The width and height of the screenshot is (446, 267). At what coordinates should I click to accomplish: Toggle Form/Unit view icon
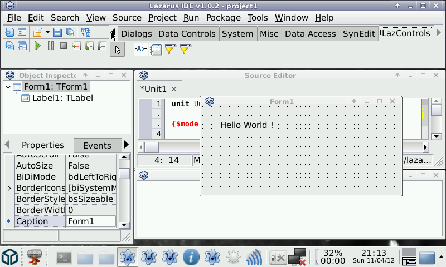point(86,32)
